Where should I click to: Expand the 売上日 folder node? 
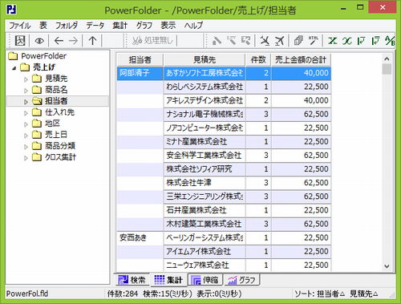[x=26, y=136]
